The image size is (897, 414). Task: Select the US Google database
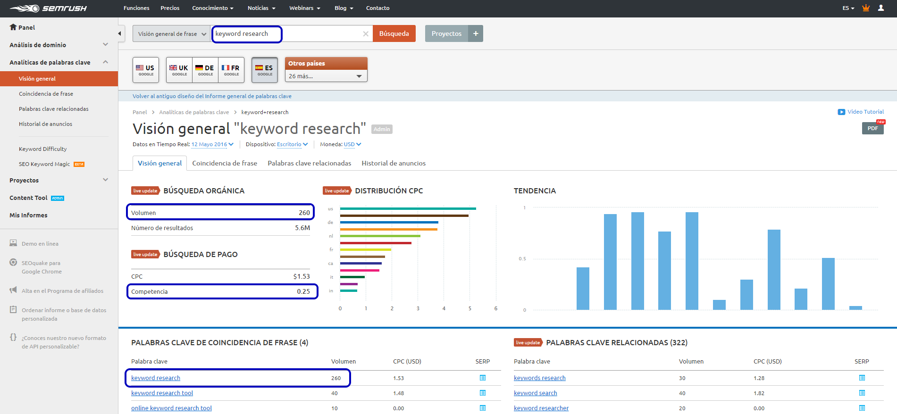pyautogui.click(x=146, y=70)
